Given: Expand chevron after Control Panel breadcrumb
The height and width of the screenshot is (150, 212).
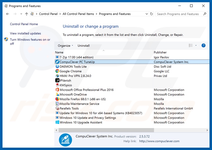Looking at the screenshot, I should (x=60, y=14).
